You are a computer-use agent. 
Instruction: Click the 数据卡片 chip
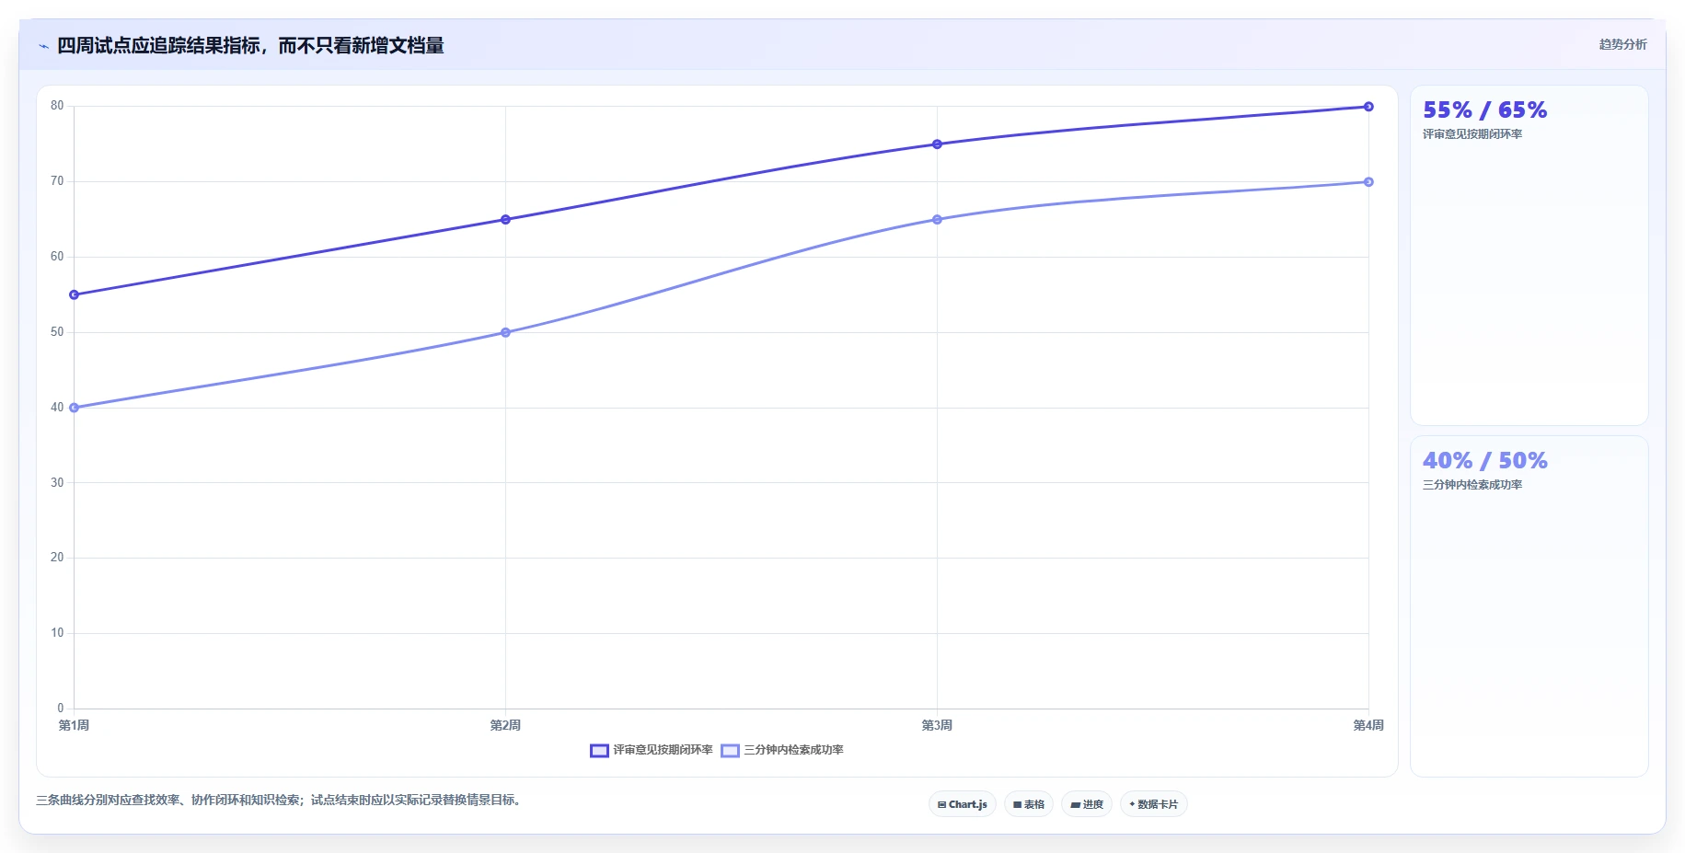1153,804
